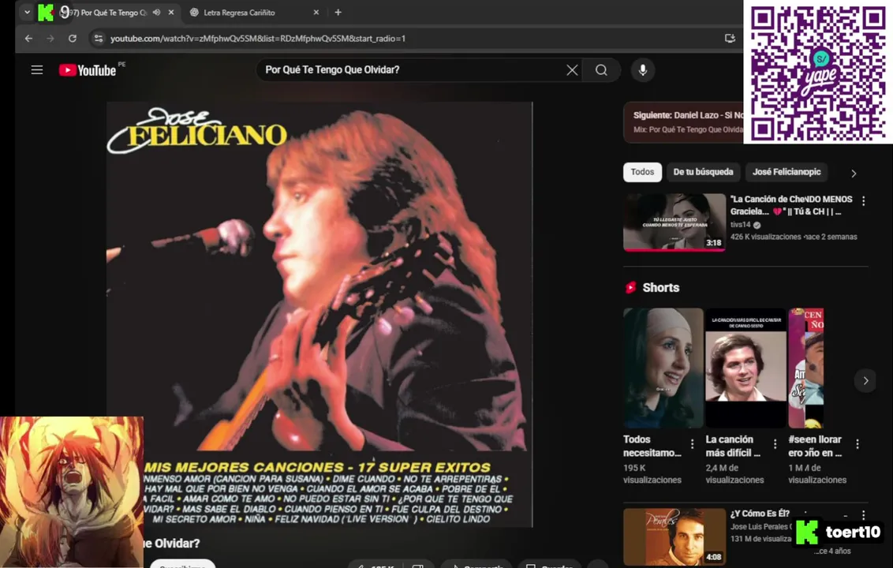Image resolution: width=893 pixels, height=568 pixels.
Task: Open options menu for the llorar short
Action: (858, 444)
